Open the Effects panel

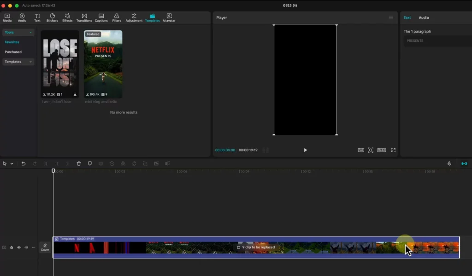pyautogui.click(x=67, y=17)
